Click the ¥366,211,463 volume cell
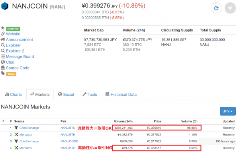 click(123, 128)
